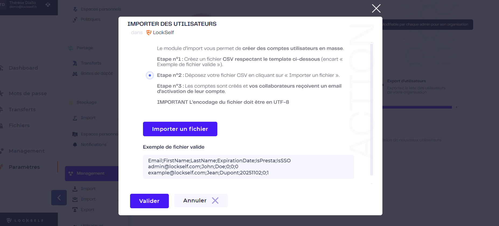Click the LockSelf shield logo in dialog header
Screen dimensions: 499x226
click(x=149, y=33)
